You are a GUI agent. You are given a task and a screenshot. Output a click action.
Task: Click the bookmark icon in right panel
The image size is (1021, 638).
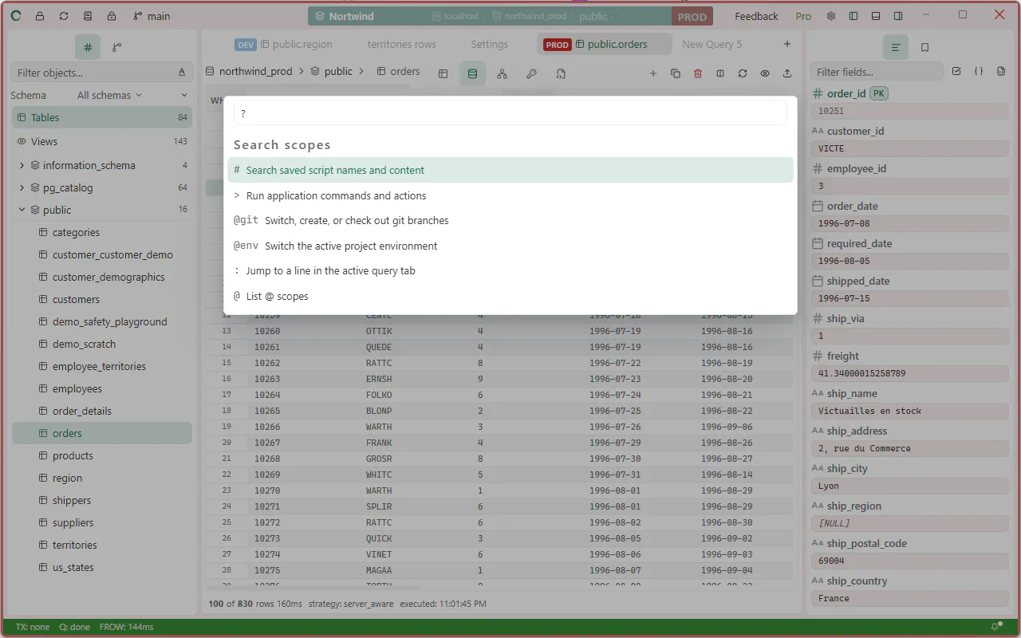click(x=924, y=48)
